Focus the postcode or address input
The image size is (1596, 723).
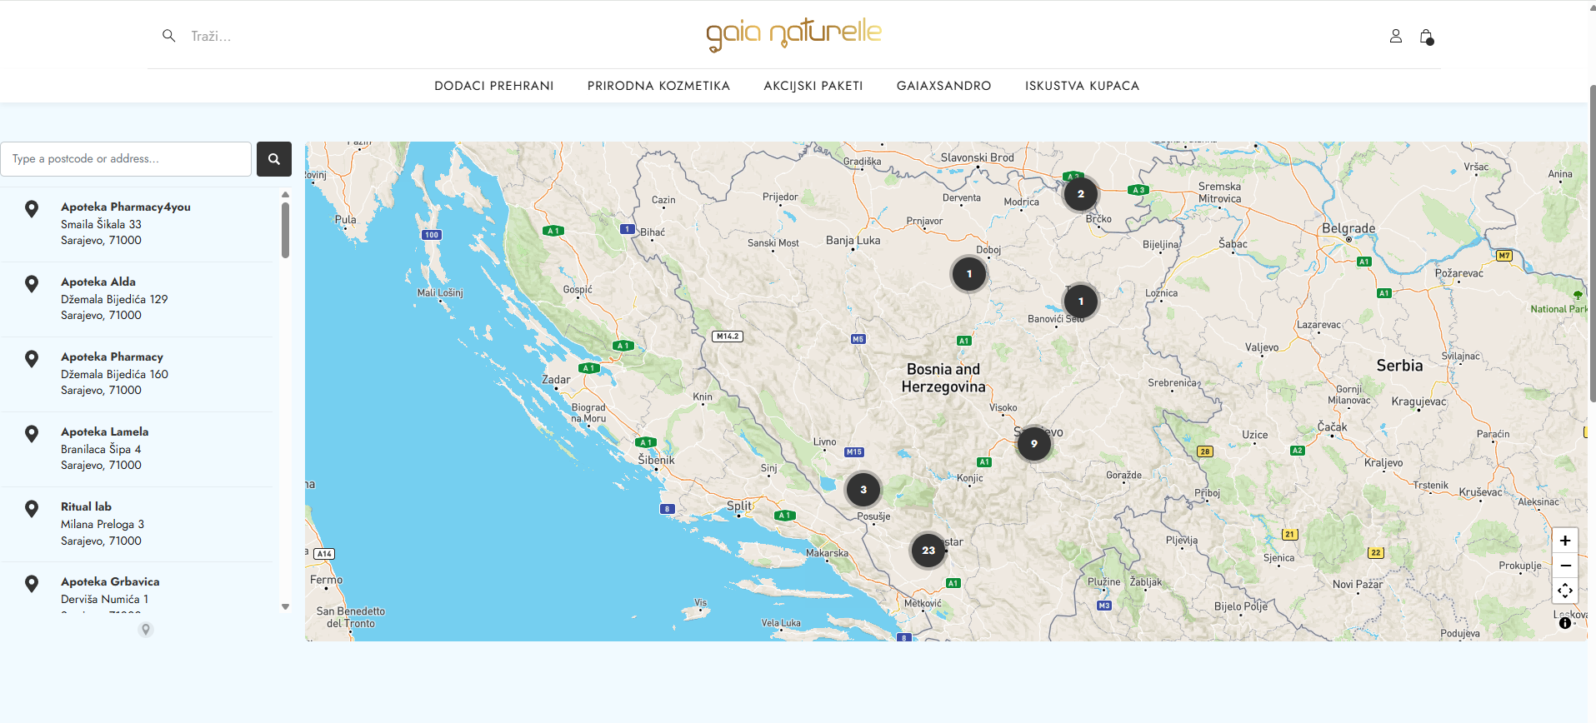[126, 159]
